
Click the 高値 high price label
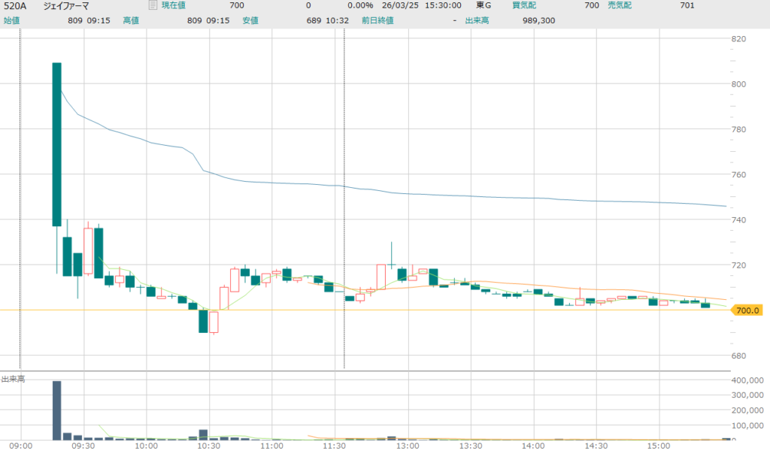131,20
